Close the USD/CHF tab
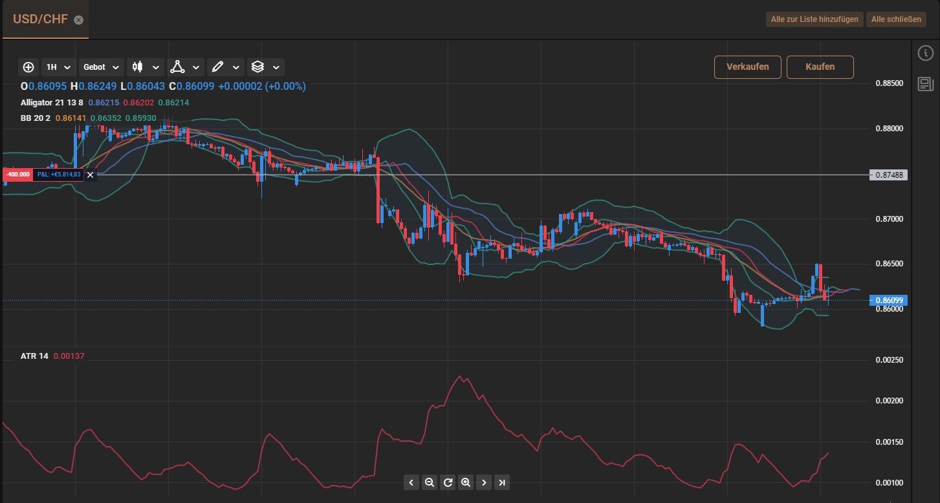The width and height of the screenshot is (940, 503). pyautogui.click(x=78, y=20)
